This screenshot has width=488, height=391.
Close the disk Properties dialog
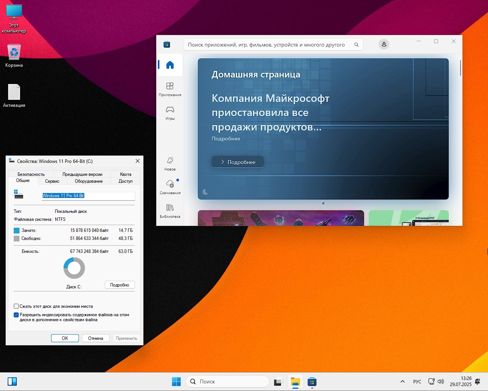coord(138,161)
